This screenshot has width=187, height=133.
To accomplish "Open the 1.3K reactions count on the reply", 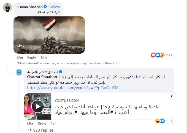I will (169, 121).
